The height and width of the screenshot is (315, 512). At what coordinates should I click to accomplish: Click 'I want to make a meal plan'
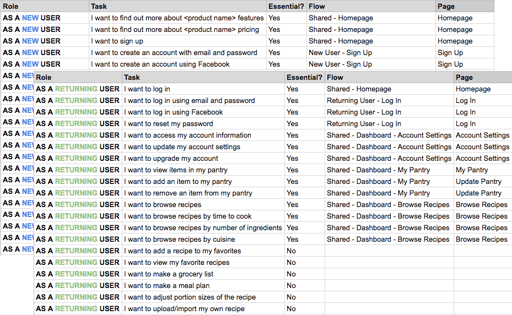[167, 286]
